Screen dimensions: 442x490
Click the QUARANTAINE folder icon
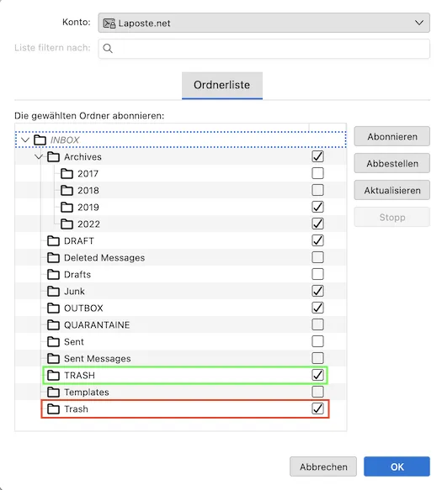(53, 325)
